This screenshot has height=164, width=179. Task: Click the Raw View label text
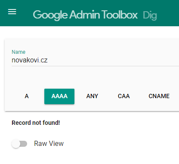point(49,143)
